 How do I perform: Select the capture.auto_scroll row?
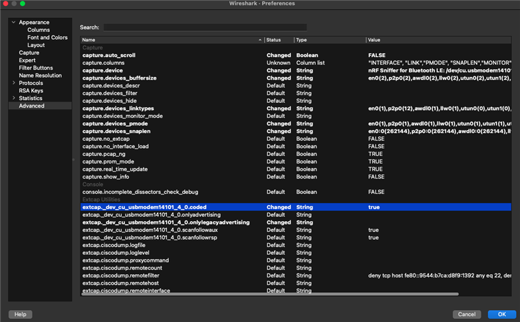pyautogui.click(x=296, y=55)
